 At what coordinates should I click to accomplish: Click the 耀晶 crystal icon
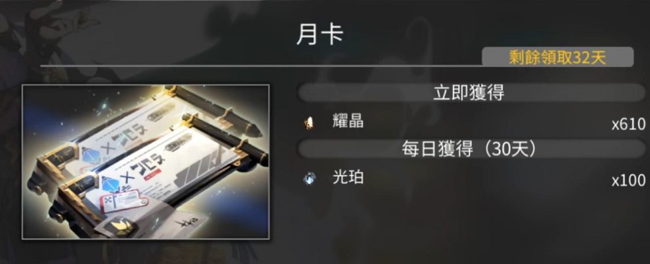coord(310,123)
